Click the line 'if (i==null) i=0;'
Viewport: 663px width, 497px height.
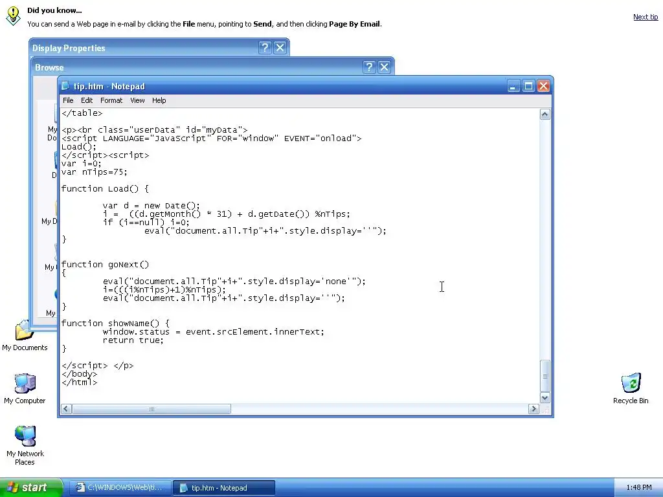(146, 223)
